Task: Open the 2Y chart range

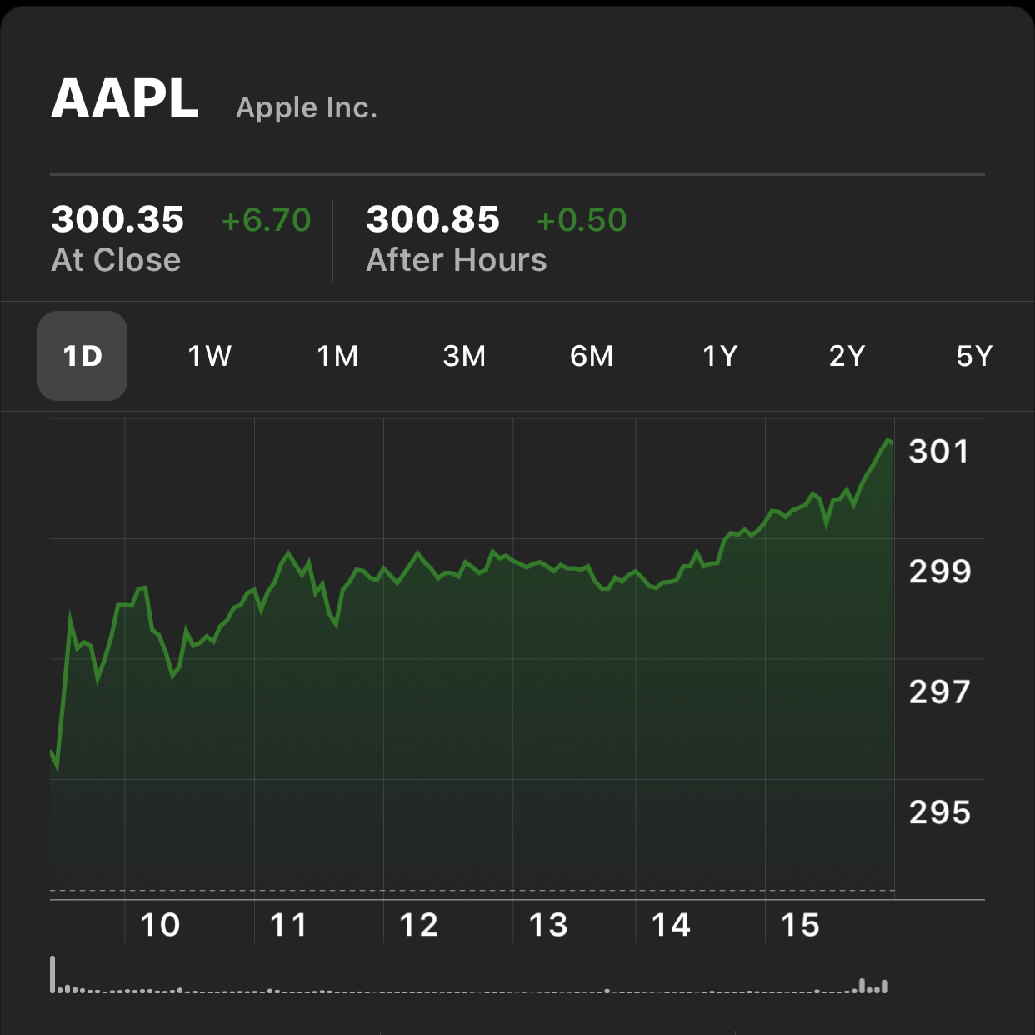Action: click(847, 356)
